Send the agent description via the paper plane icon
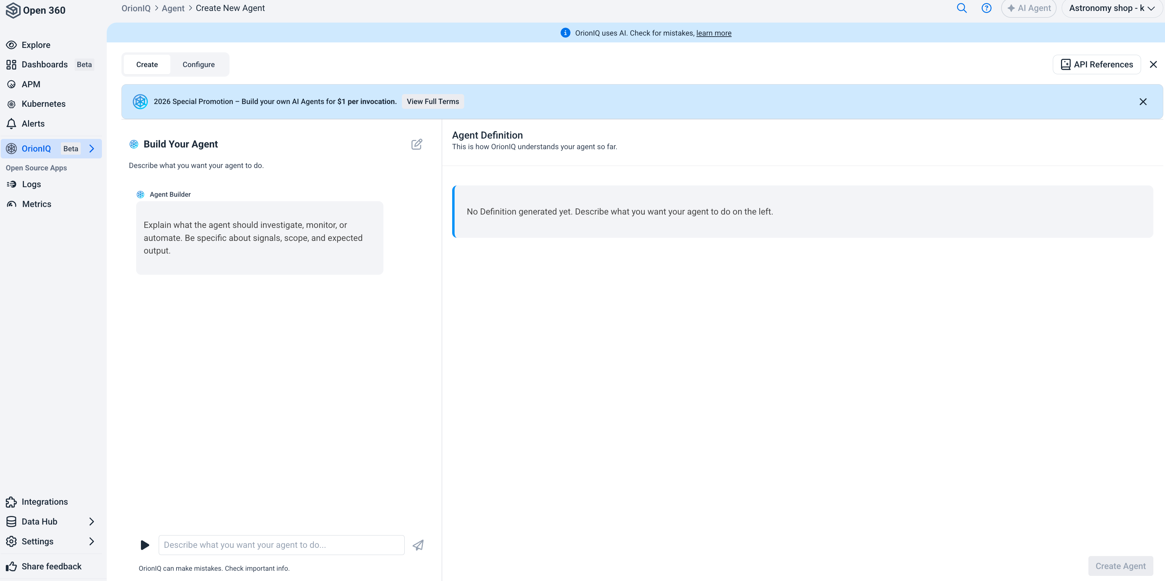 (x=417, y=545)
